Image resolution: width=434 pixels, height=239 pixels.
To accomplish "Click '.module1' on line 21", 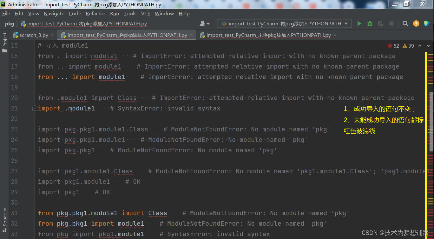I will click(80, 108).
